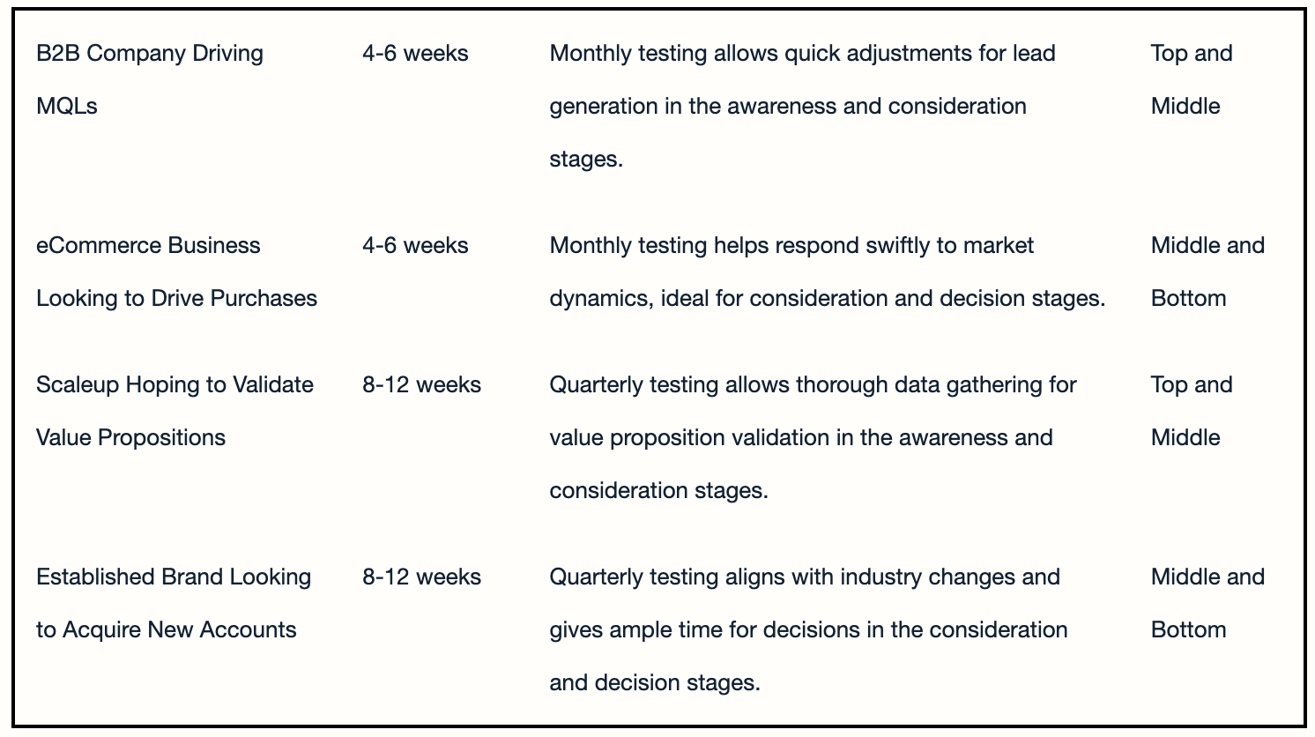This screenshot has height=737, width=1315.
Task: Select the 'Established Brand Looking to Acquire New Accounts' cell
Action: click(x=174, y=603)
